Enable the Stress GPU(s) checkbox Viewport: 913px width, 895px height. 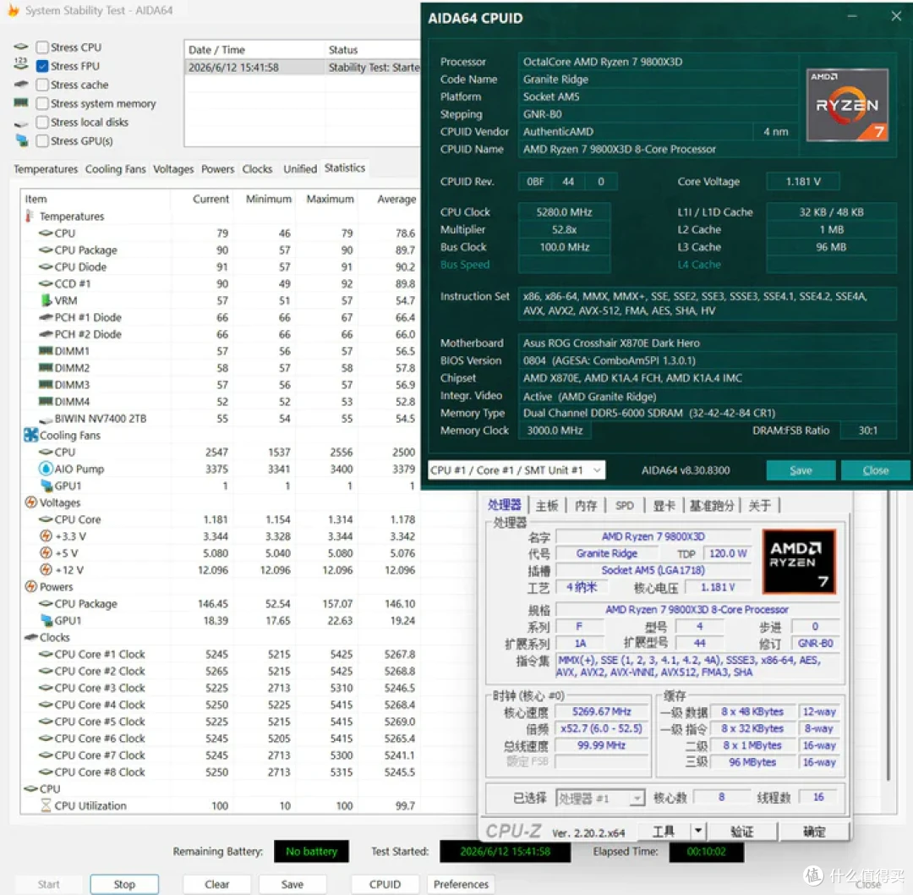[42, 140]
